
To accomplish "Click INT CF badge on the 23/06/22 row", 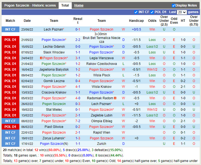I will point(10,29).
